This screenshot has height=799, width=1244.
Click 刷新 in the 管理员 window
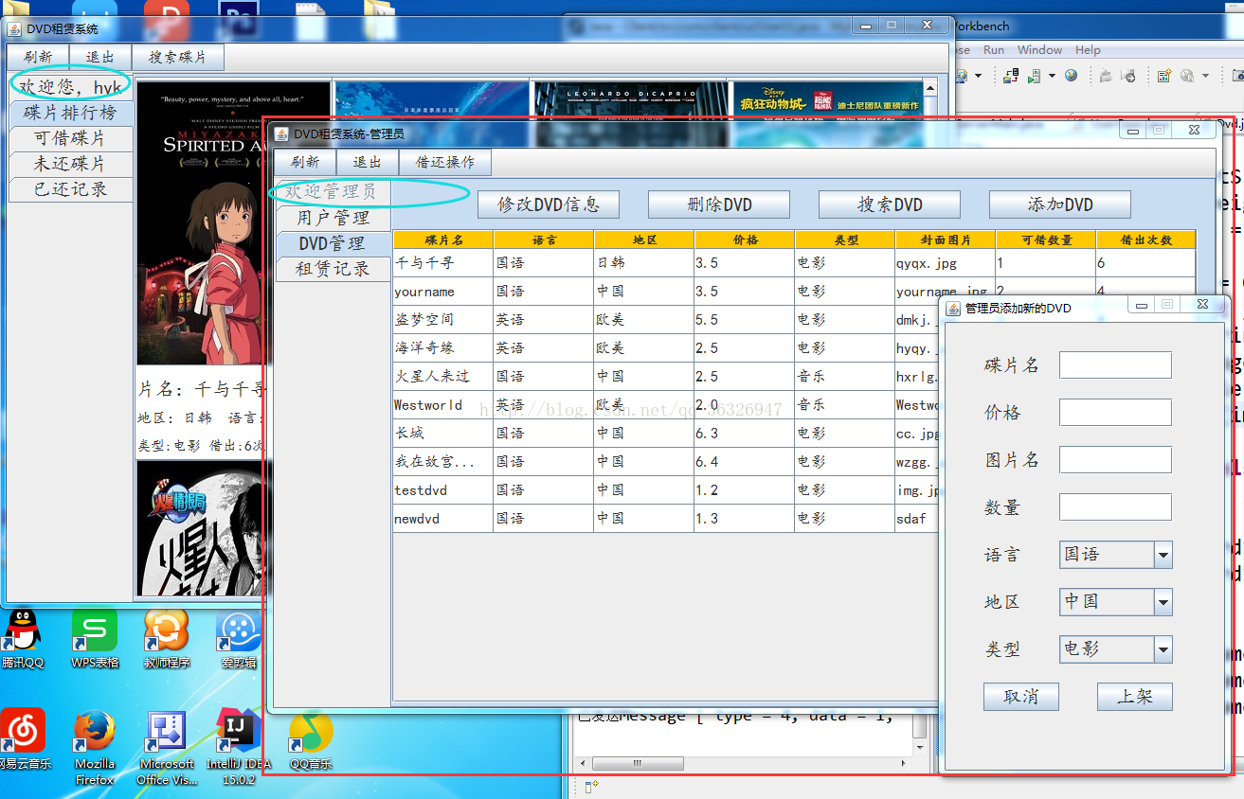click(305, 162)
